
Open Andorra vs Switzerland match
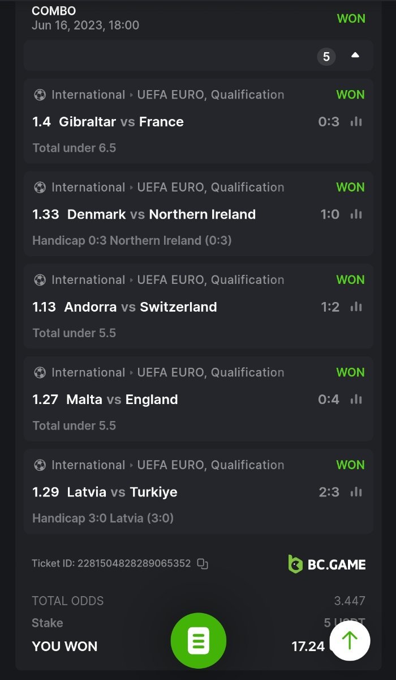140,307
